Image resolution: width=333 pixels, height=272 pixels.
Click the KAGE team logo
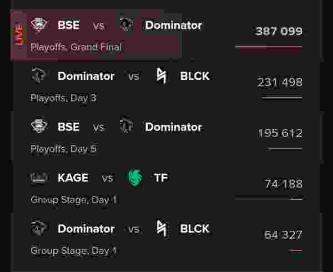[x=39, y=178]
